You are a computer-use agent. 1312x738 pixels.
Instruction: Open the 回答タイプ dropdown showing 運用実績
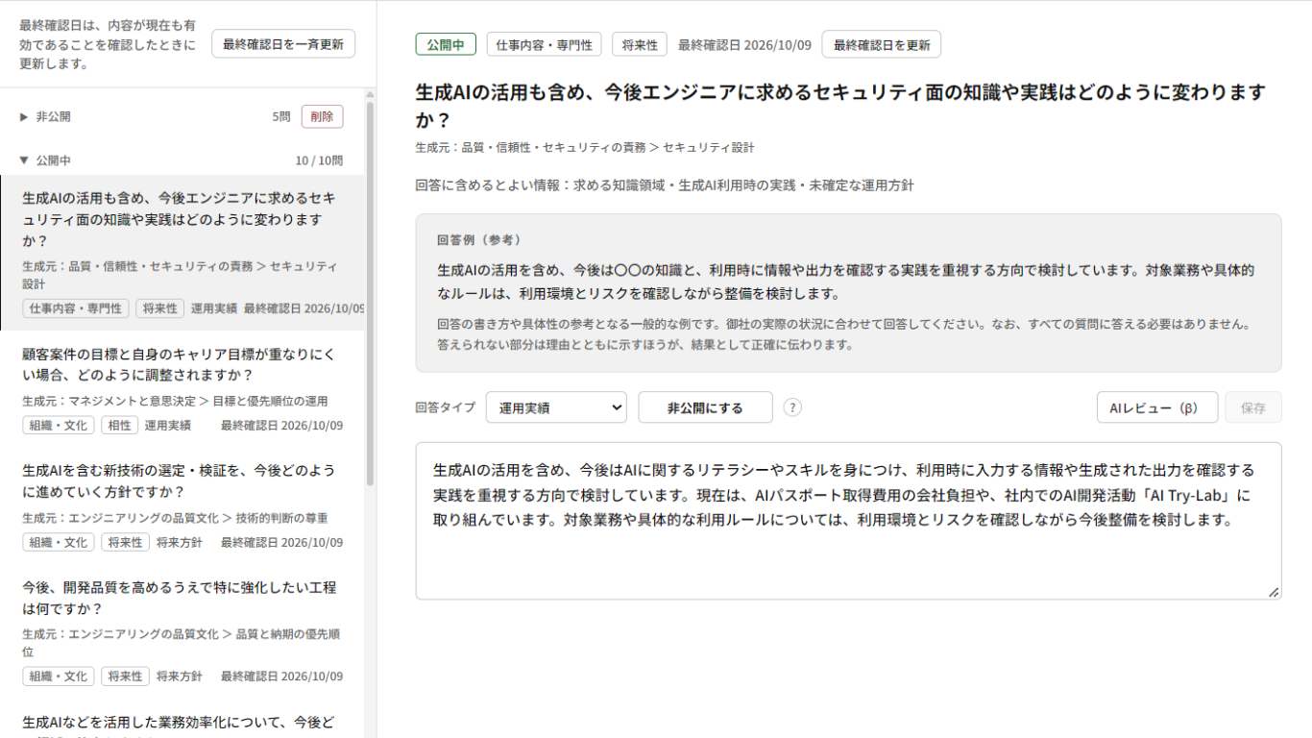tap(556, 407)
